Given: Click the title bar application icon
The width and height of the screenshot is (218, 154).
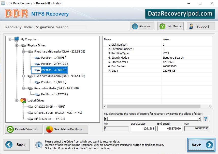Looking at the screenshot, I should point(3,3).
